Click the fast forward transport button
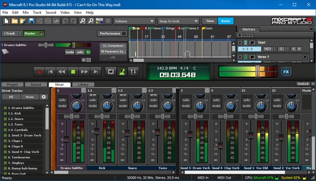Screen dimensions: 316x181 (84, 72)
